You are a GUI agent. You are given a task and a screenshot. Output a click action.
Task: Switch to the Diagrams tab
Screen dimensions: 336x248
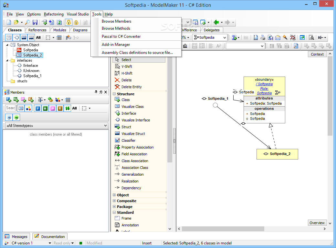(x=80, y=30)
